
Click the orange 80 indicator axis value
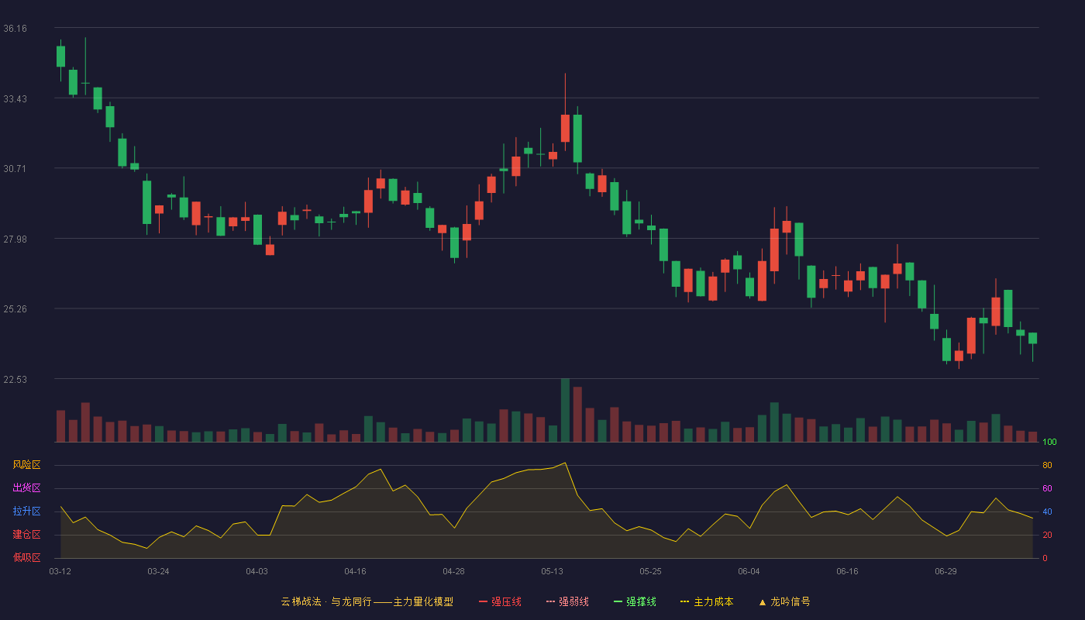pos(1047,465)
